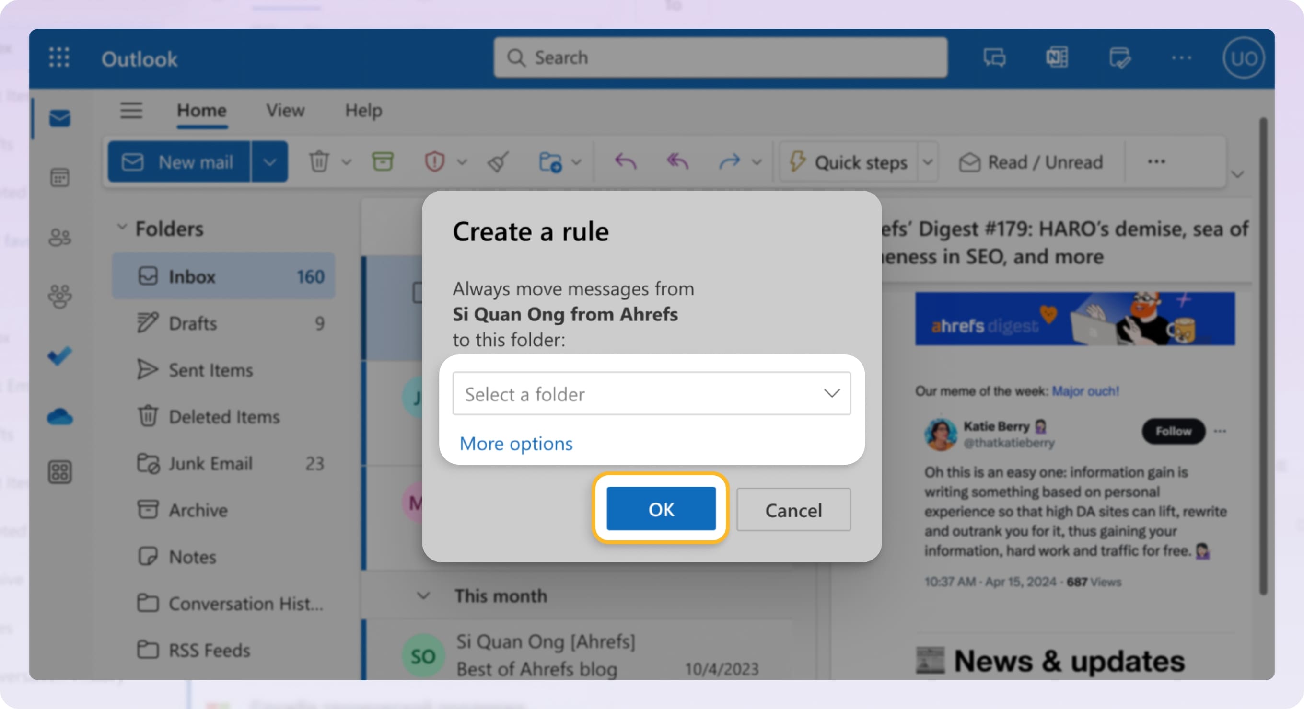
Task: Select the Inbox folder
Action: point(192,276)
